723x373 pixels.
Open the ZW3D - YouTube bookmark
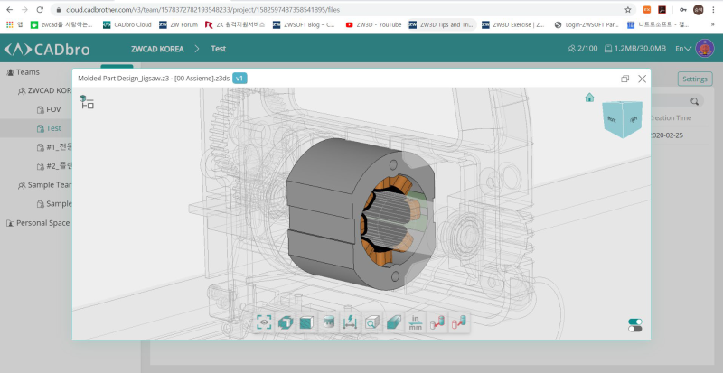click(x=373, y=25)
